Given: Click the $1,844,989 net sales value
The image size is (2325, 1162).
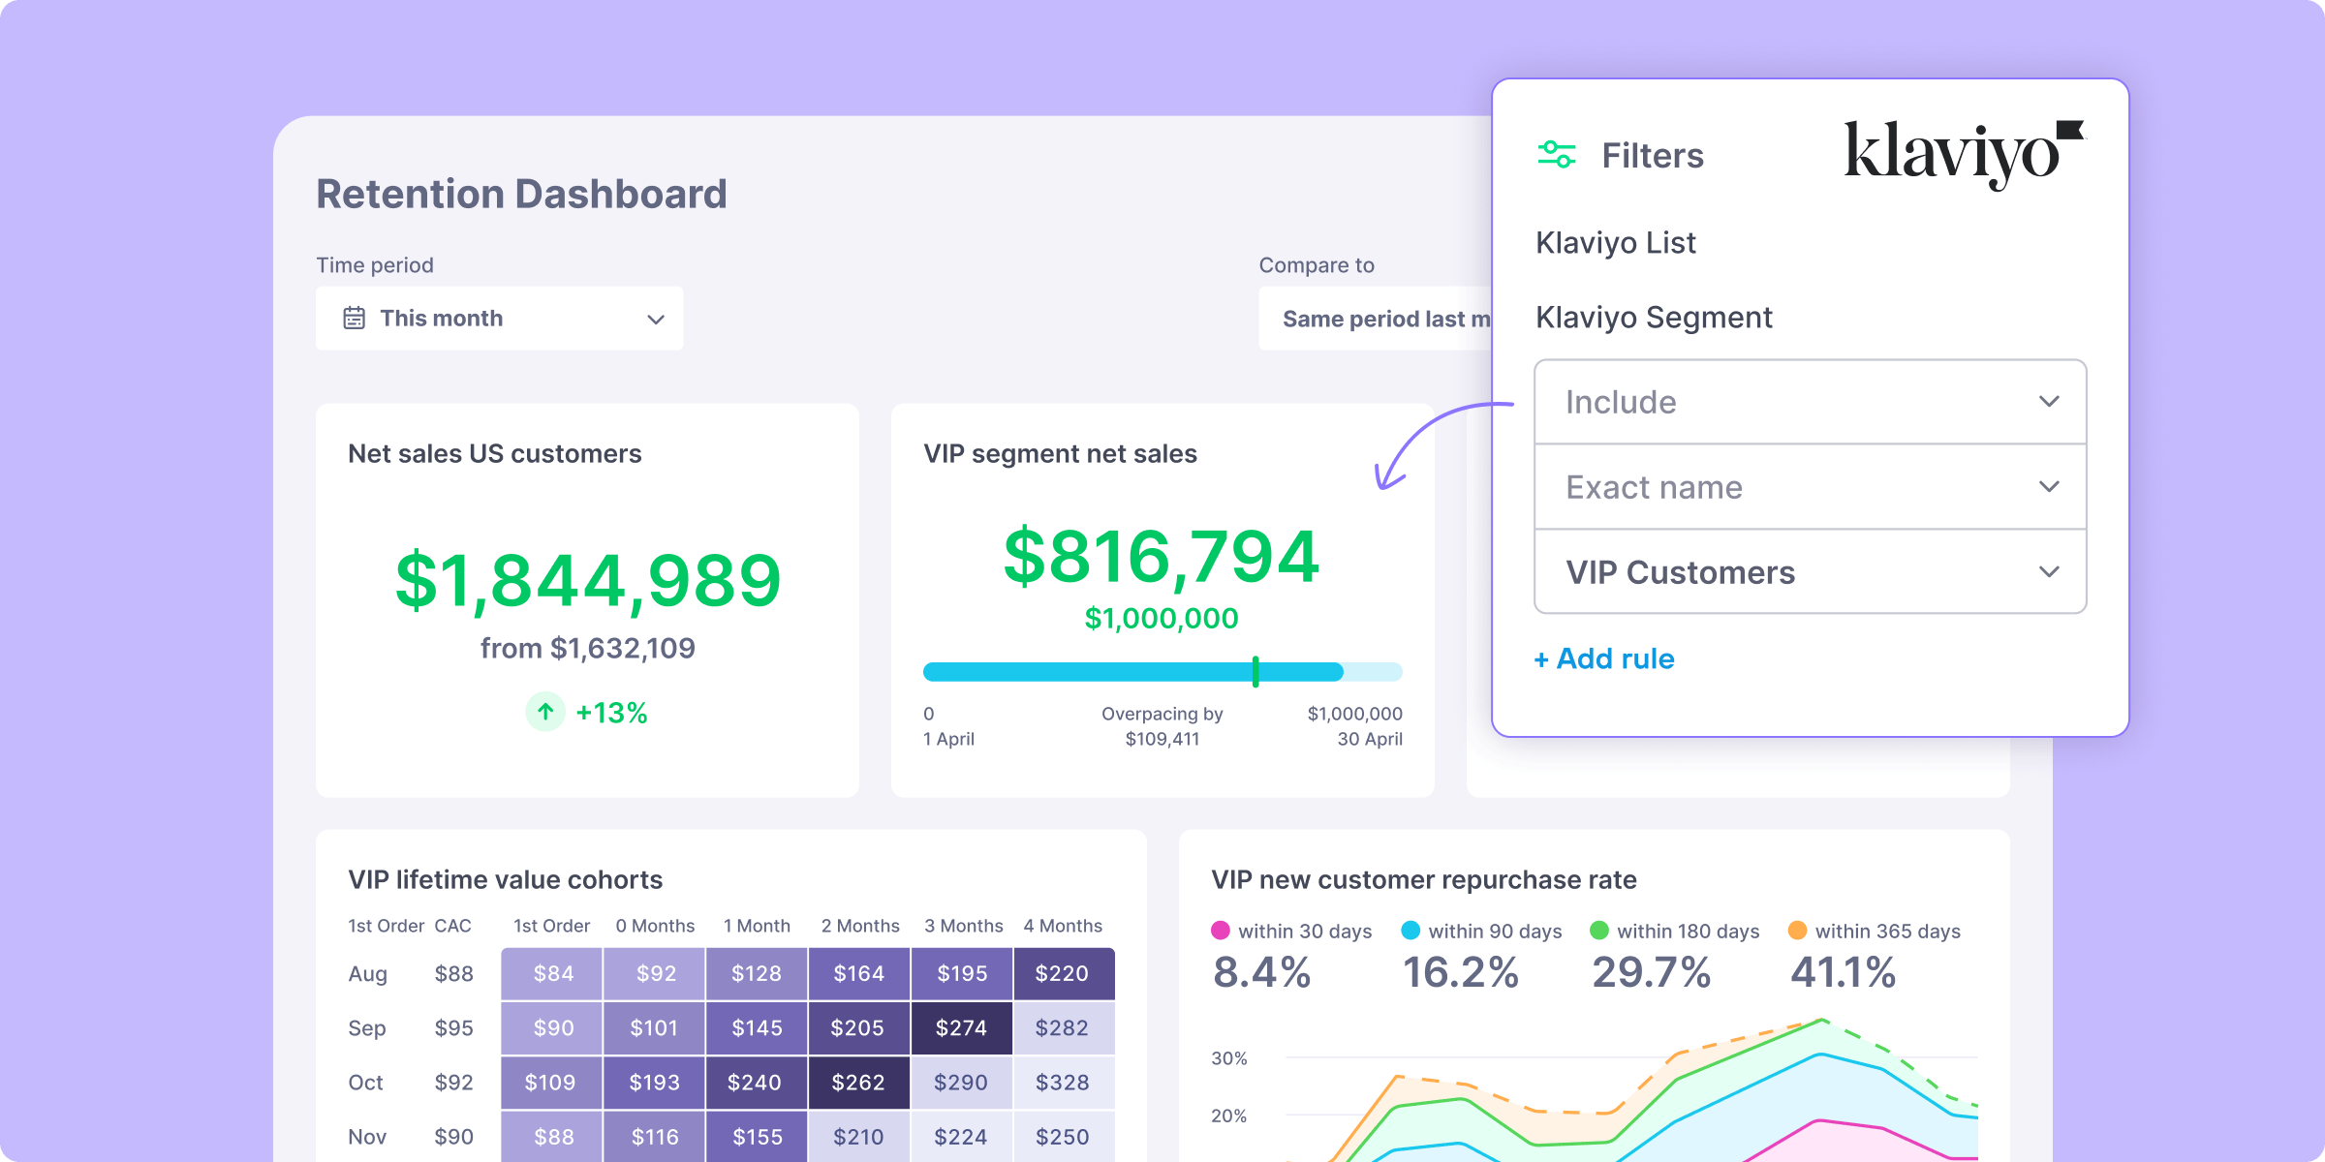Looking at the screenshot, I should click(x=588, y=581).
